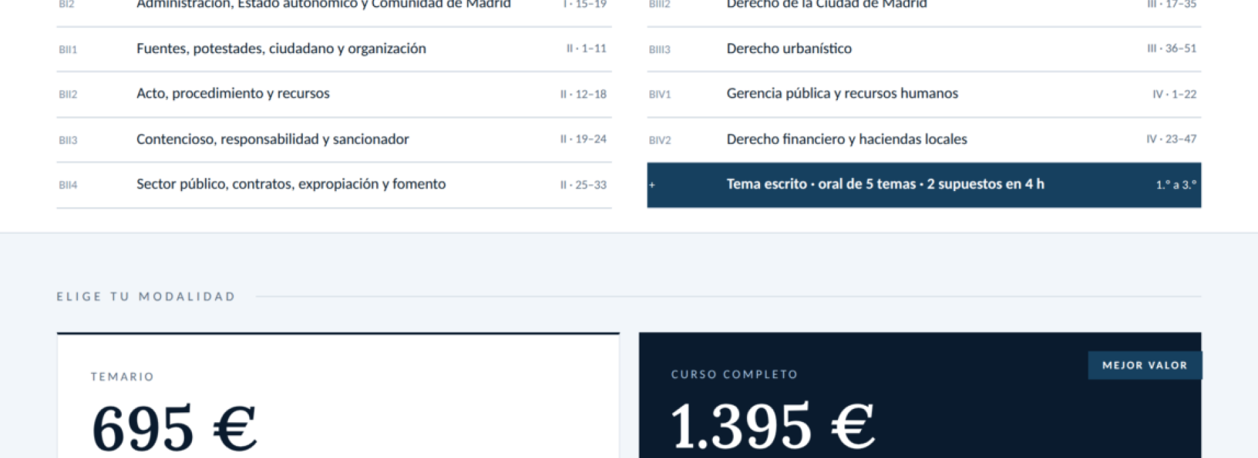Click the 'BIV1' block code
The height and width of the screenshot is (458, 1258).
(x=660, y=94)
